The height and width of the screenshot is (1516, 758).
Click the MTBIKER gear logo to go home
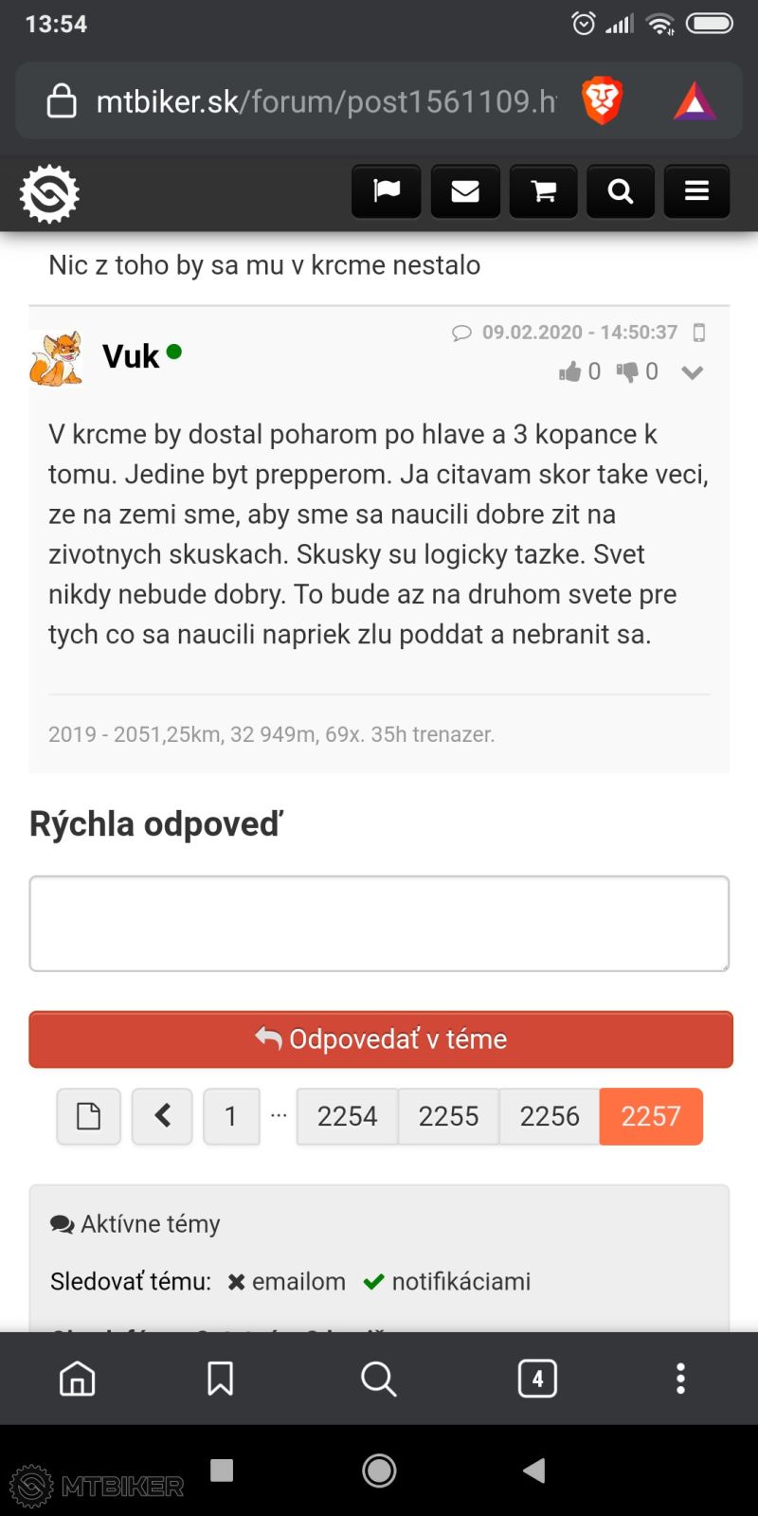coord(49,192)
